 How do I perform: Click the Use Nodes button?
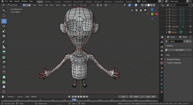tap(179, 50)
